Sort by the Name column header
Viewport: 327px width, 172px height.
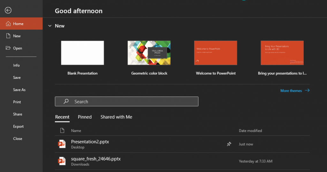(x=76, y=131)
